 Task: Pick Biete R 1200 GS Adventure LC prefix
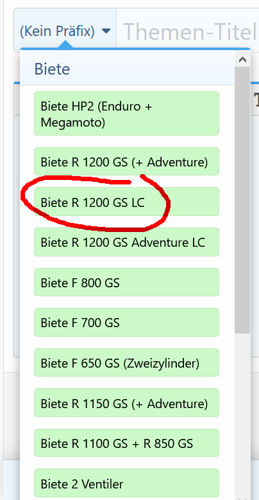point(127,242)
